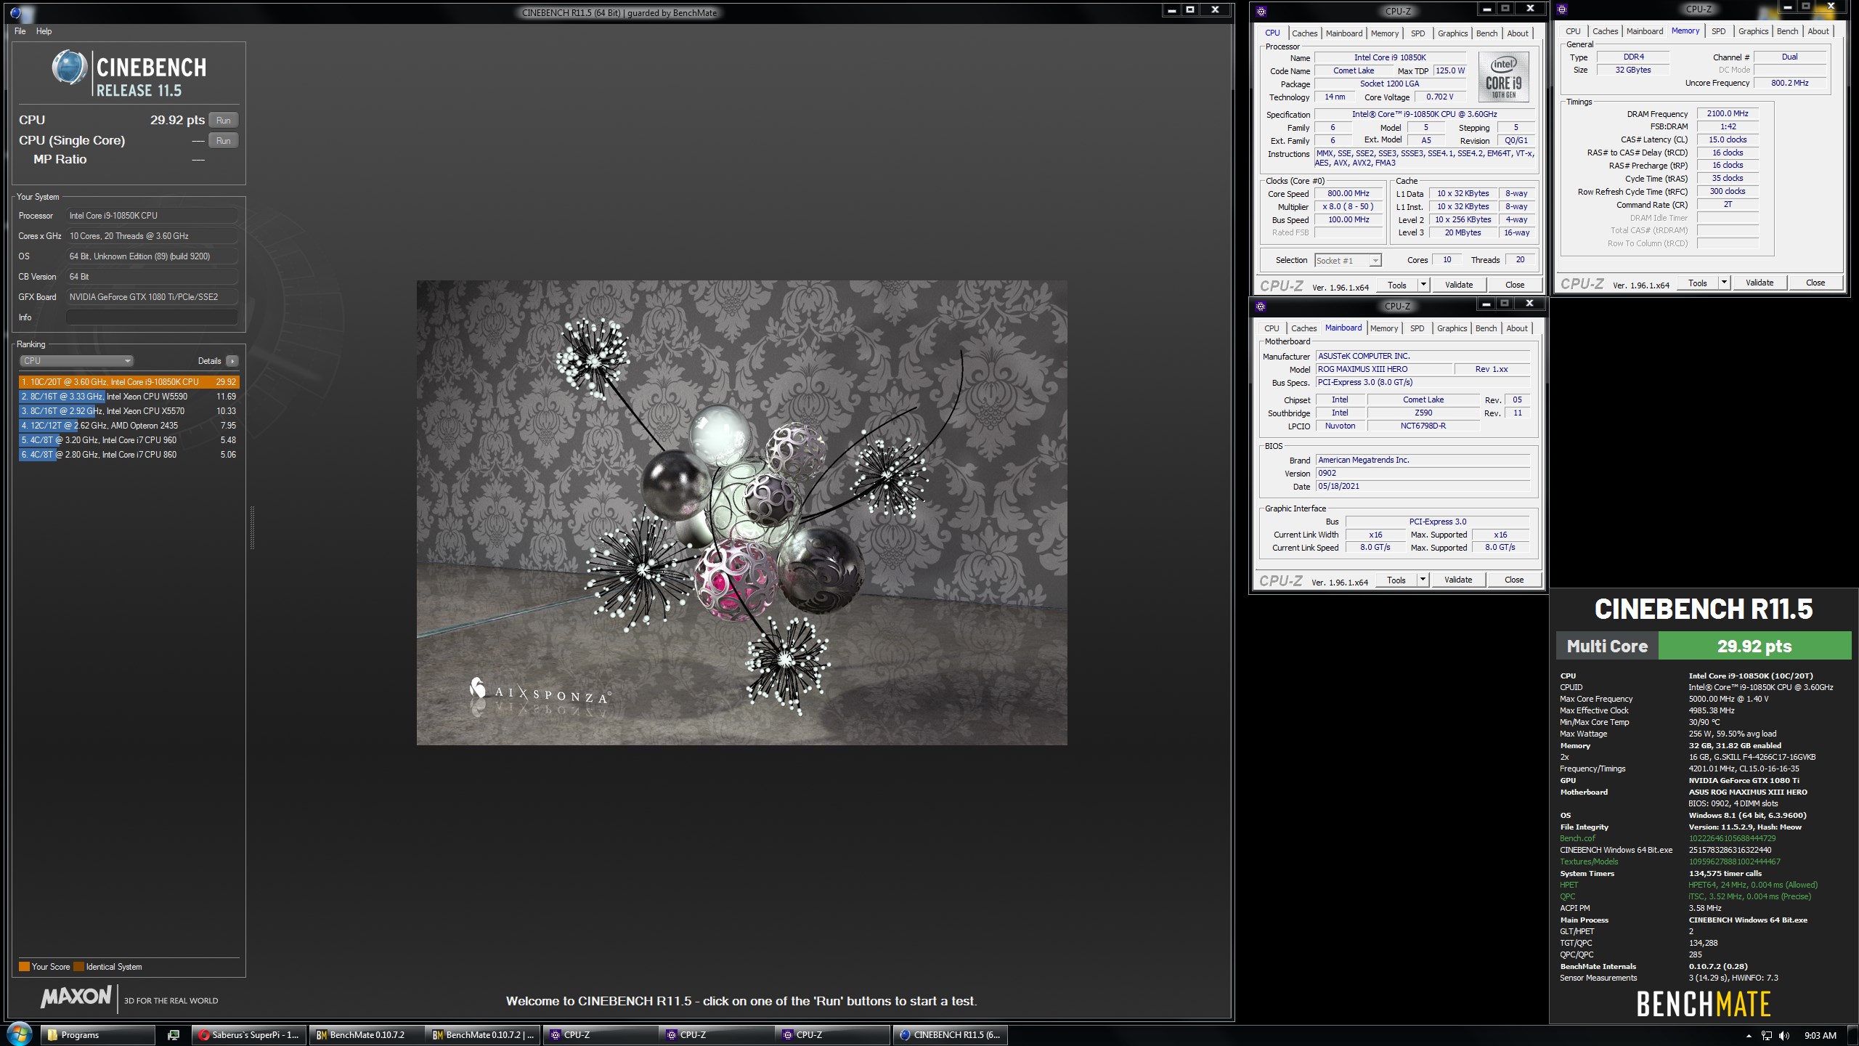1859x1046 pixels.
Task: Open Bench tab in CPU-Z processor window
Action: point(1486,33)
